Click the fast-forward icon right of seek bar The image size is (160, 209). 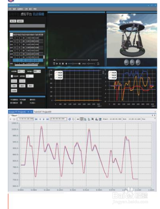tap(89, 60)
